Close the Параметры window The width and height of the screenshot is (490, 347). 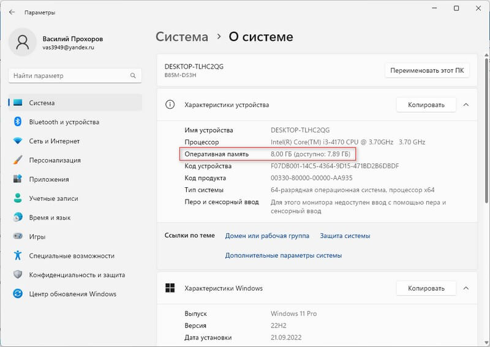[478, 8]
